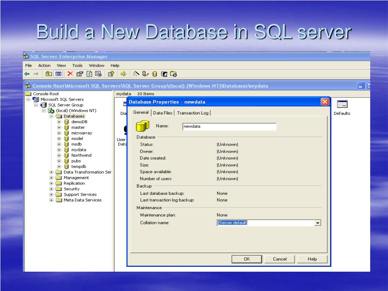Click Cancel in Database Properties dialog

(x=280, y=259)
